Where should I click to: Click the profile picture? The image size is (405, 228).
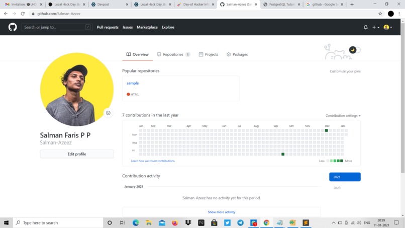coord(77,89)
